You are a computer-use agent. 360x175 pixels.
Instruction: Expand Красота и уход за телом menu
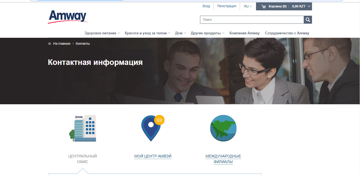click(147, 33)
